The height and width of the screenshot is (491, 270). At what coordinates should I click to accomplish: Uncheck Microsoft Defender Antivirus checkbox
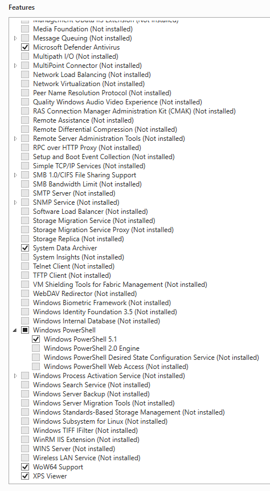(x=25, y=47)
